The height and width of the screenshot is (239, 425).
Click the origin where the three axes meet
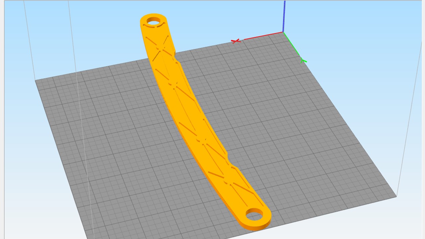pyautogui.click(x=283, y=32)
